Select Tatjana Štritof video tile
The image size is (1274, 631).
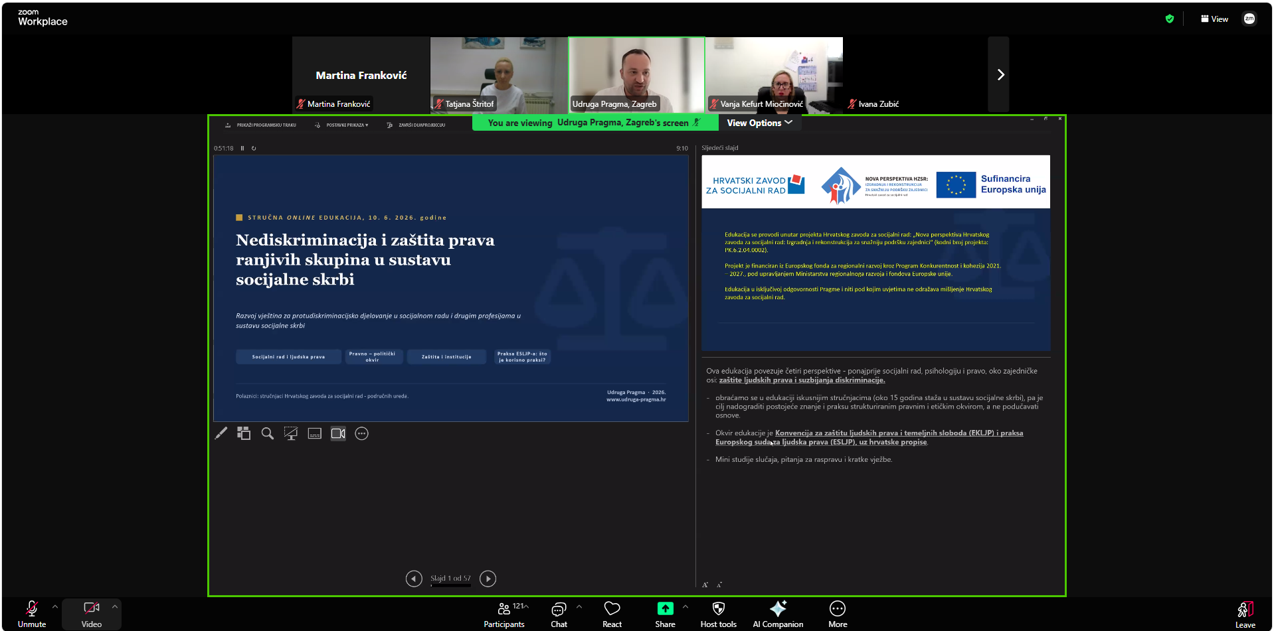coord(499,74)
